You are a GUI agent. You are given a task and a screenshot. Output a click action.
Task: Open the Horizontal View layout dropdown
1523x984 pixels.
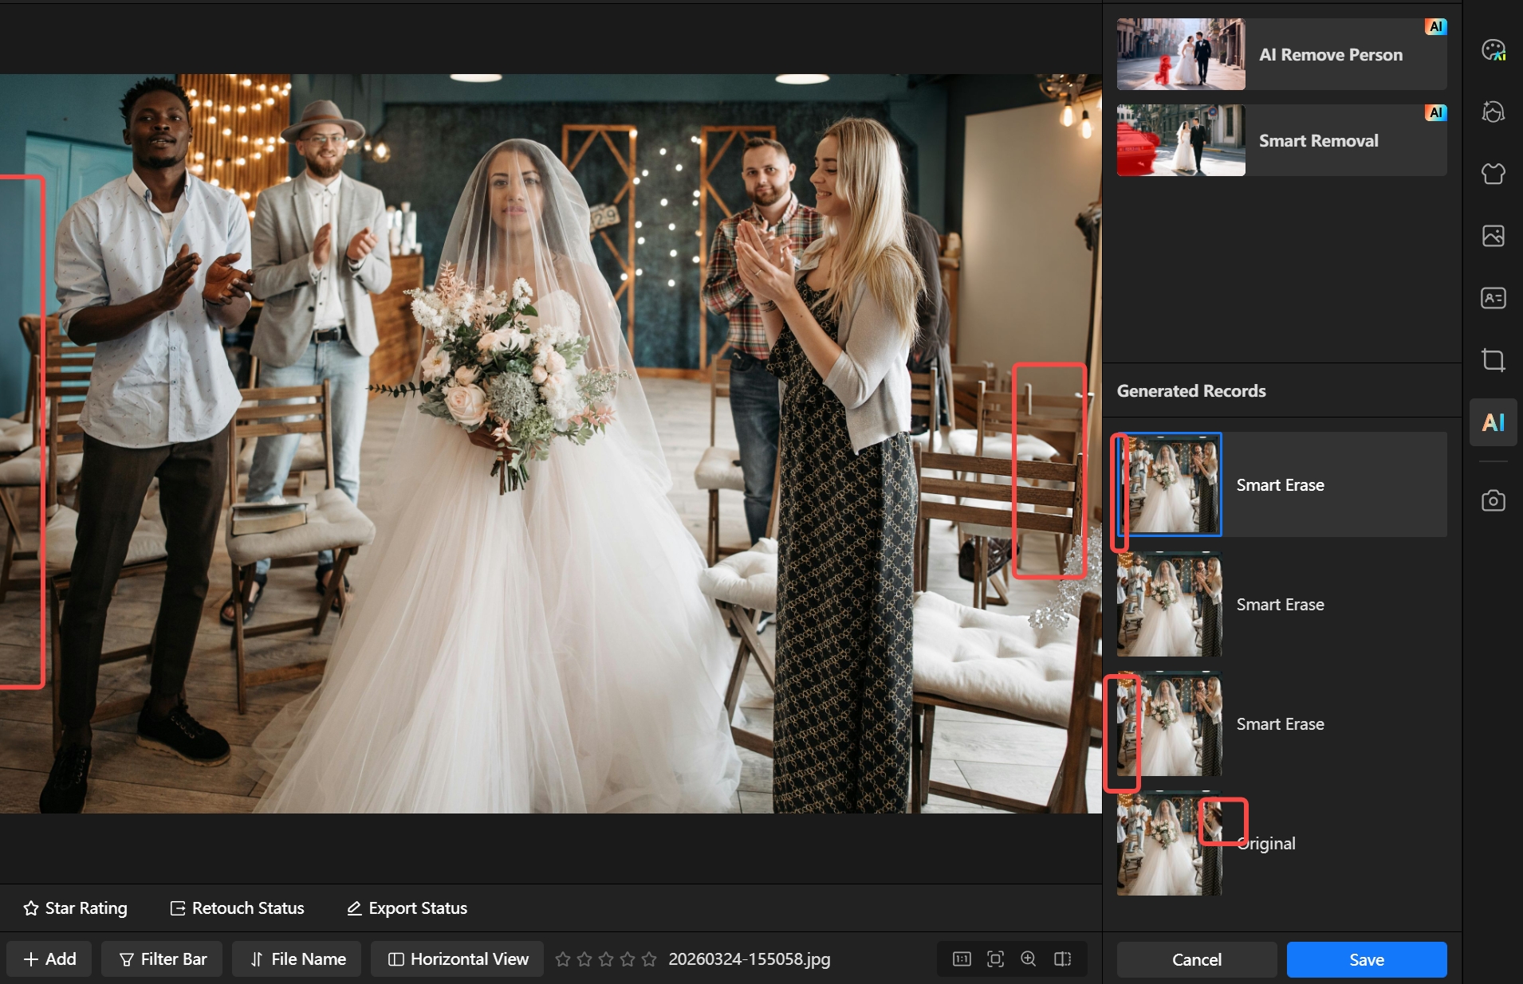(458, 959)
